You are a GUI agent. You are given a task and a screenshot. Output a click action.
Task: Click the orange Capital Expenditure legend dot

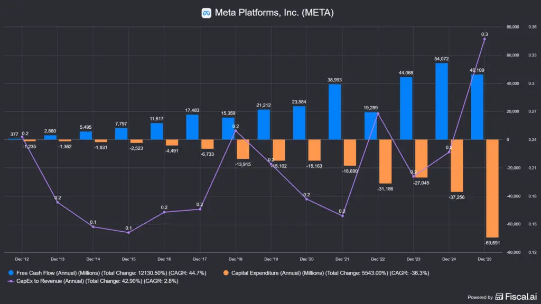227,273
